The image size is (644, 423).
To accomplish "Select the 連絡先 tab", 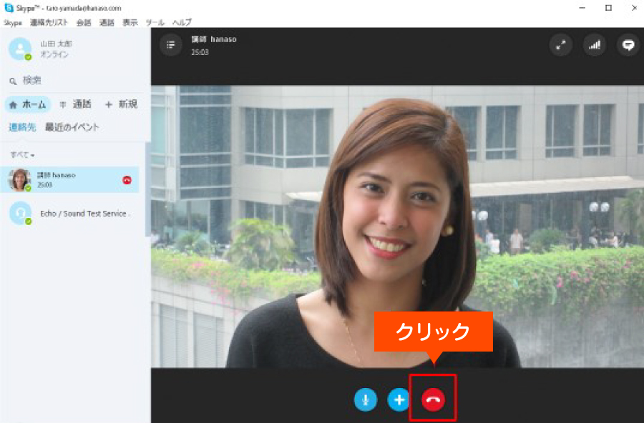I will tap(22, 127).
